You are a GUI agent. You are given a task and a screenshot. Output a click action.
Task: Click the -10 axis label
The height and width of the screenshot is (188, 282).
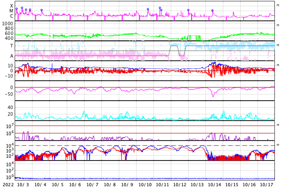click(x=9, y=76)
